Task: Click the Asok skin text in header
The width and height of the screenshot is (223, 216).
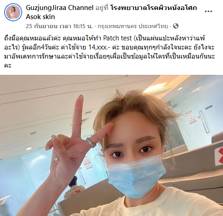Action: pyautogui.click(x=40, y=17)
